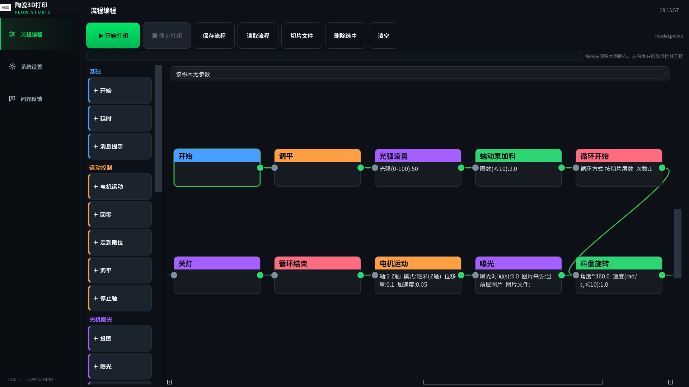The width and height of the screenshot is (689, 387).
Task: Load a flow with 读取流程
Action: tap(258, 35)
